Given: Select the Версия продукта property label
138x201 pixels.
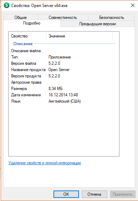Looking at the screenshot, I should pyautogui.click(x=26, y=76).
